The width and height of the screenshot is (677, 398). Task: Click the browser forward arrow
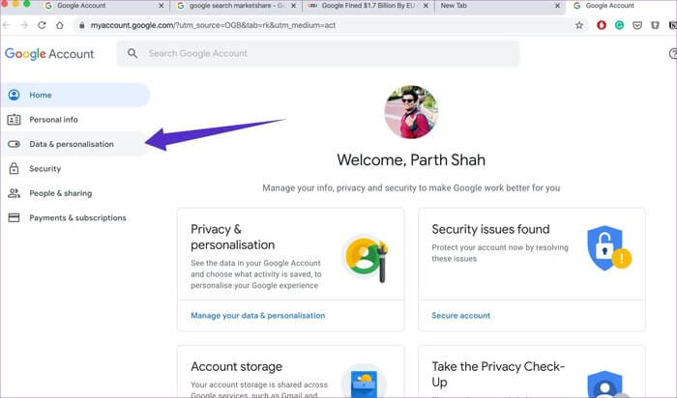(x=24, y=25)
